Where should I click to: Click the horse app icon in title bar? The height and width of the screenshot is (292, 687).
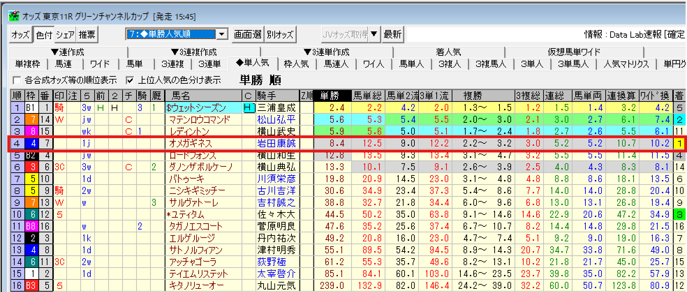click(x=14, y=16)
